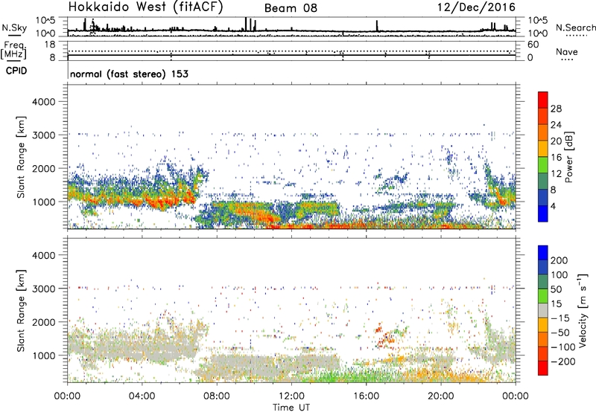Click the left '10^5' noise axis tick
596x412 pixels.
(x=46, y=21)
